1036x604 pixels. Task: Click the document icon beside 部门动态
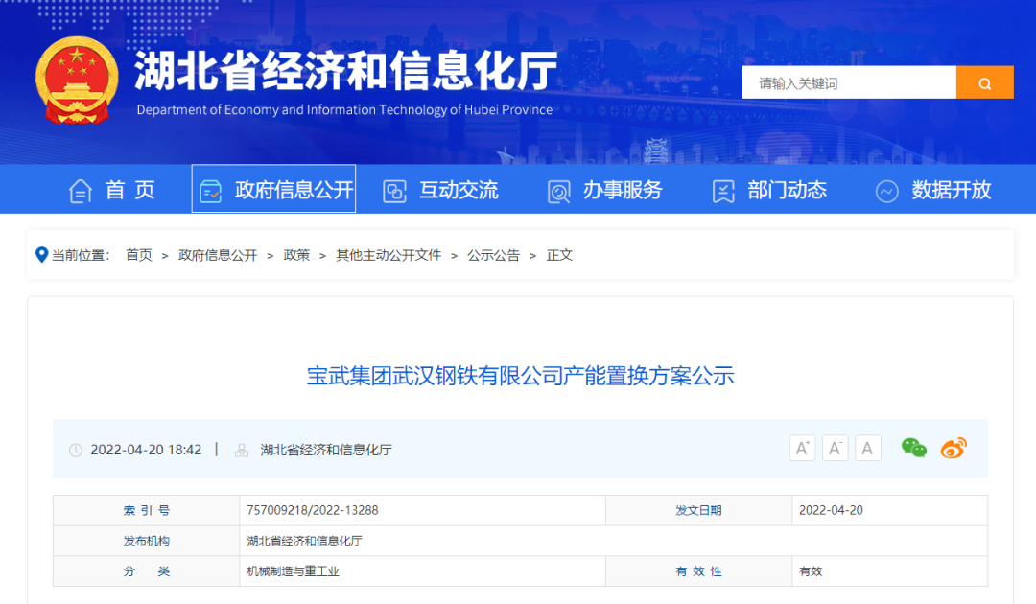722,190
